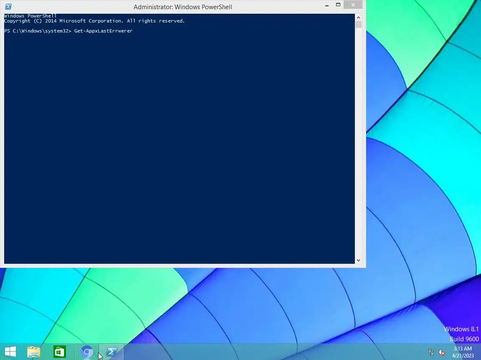Select the PowerShell taskbar icon
Viewport: 481px width, 360px height.
coord(111,352)
